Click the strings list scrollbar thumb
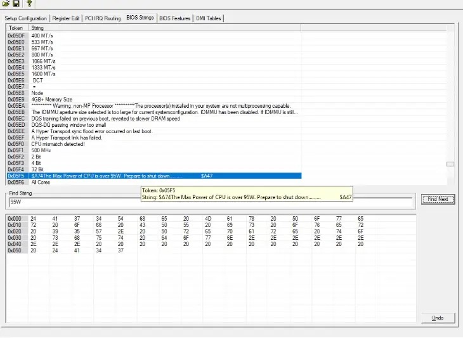The image size is (463, 338). pos(450,164)
